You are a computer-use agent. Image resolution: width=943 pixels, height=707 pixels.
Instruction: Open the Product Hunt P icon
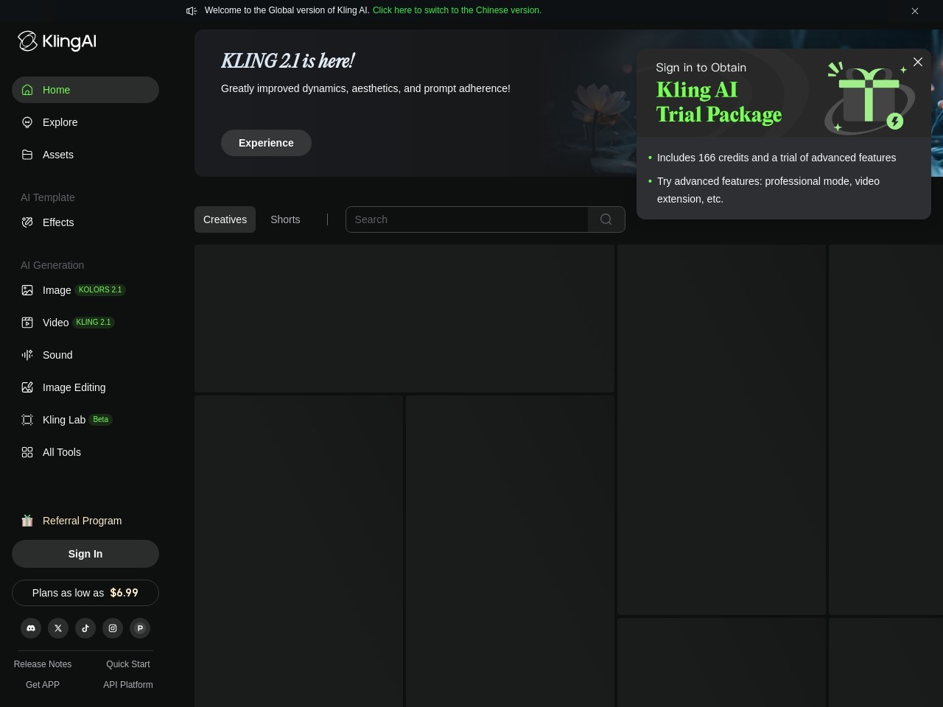(x=140, y=628)
